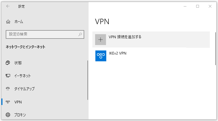Select the プロキシ globe icon
The height and width of the screenshot is (121, 218).
coord(8,115)
